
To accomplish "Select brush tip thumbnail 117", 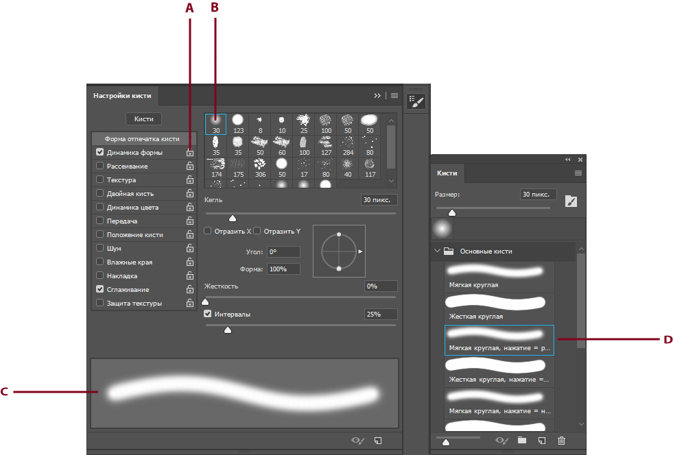I will 370,168.
